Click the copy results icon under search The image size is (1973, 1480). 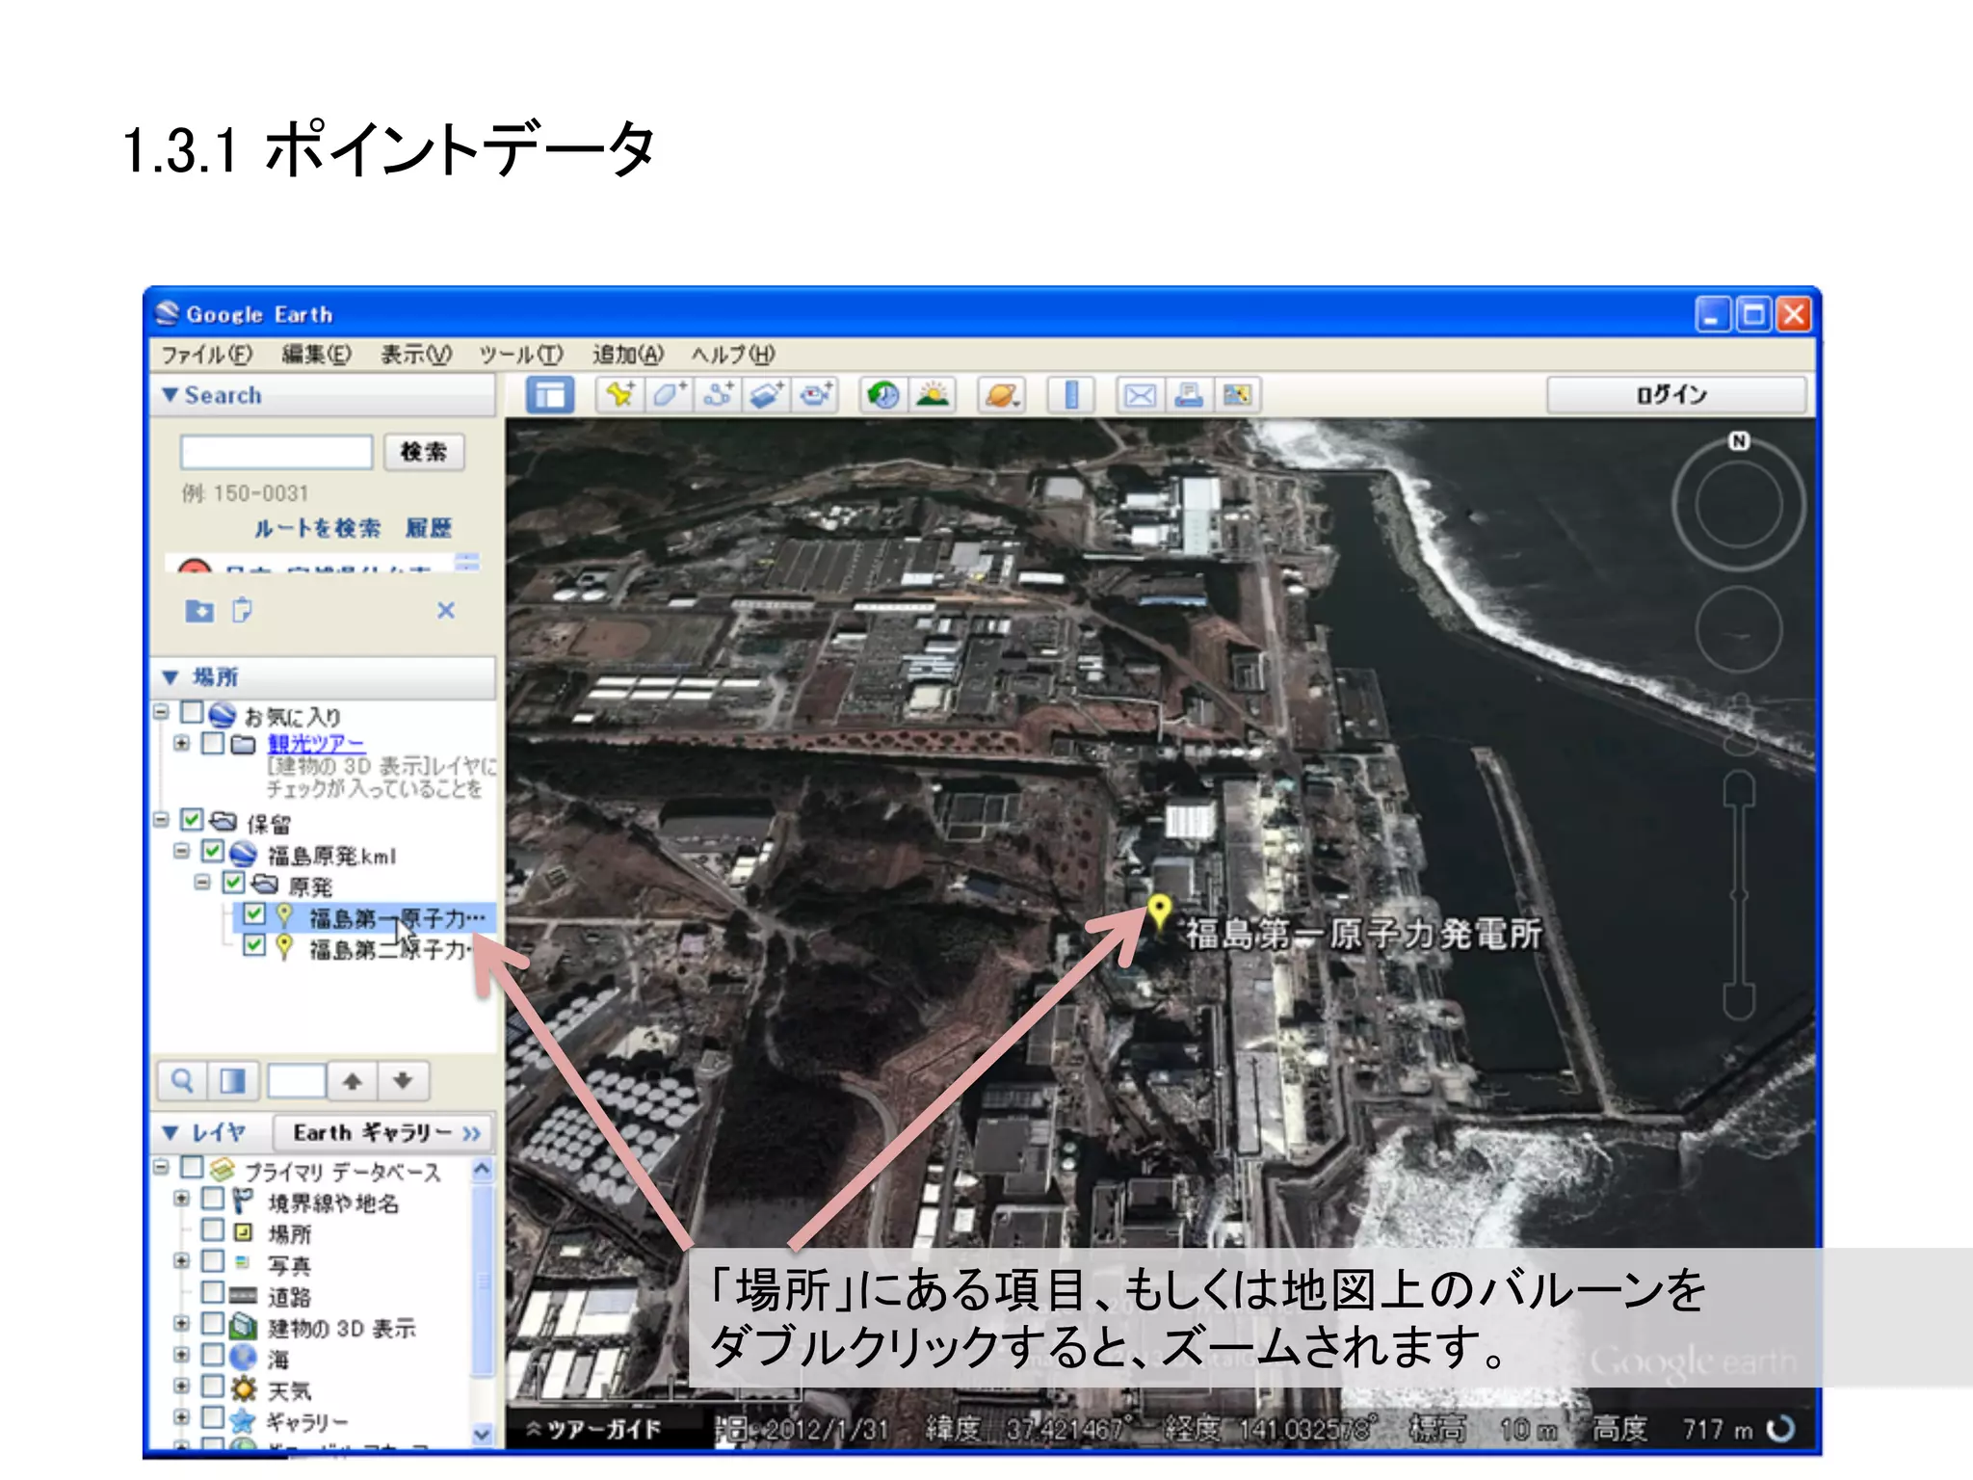click(x=242, y=610)
